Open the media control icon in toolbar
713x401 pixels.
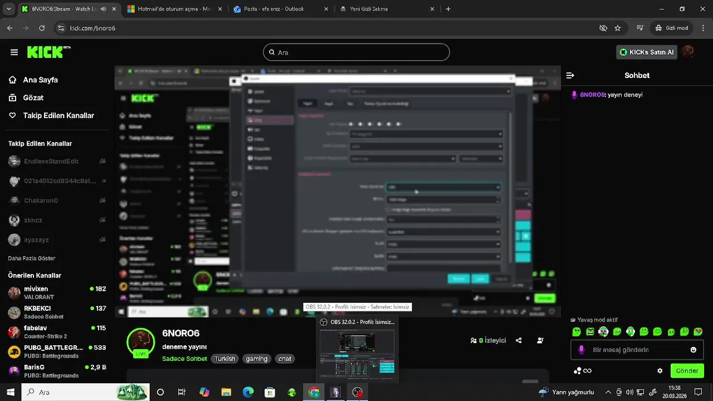[640, 28]
